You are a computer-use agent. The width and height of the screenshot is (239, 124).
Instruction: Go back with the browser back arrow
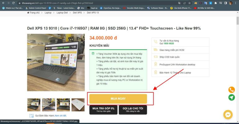[x=3, y=3]
